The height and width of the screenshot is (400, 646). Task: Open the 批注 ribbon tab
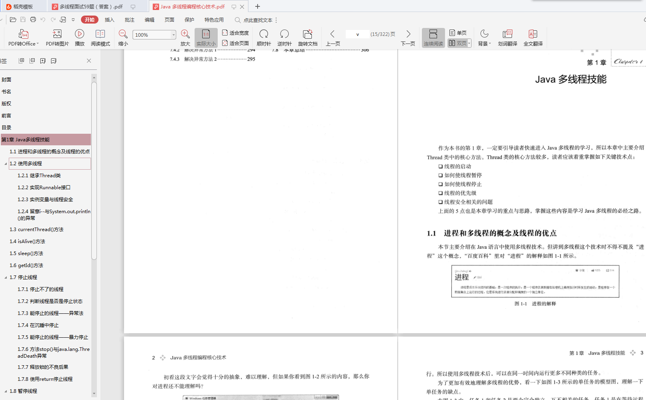(129, 20)
